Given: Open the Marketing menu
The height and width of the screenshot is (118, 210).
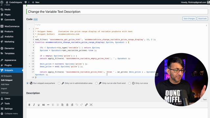Looking at the screenshot, I should (9, 42).
